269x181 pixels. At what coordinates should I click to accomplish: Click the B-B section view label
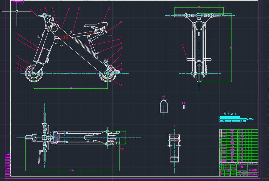pos(184,103)
